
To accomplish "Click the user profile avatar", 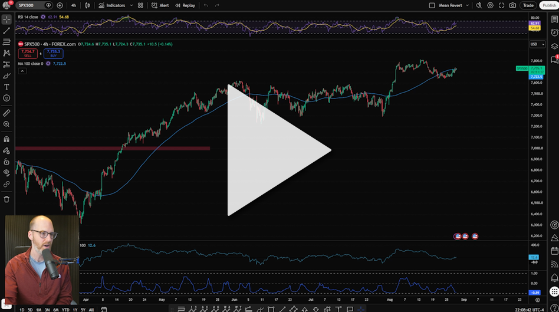I will [x=6, y=5].
